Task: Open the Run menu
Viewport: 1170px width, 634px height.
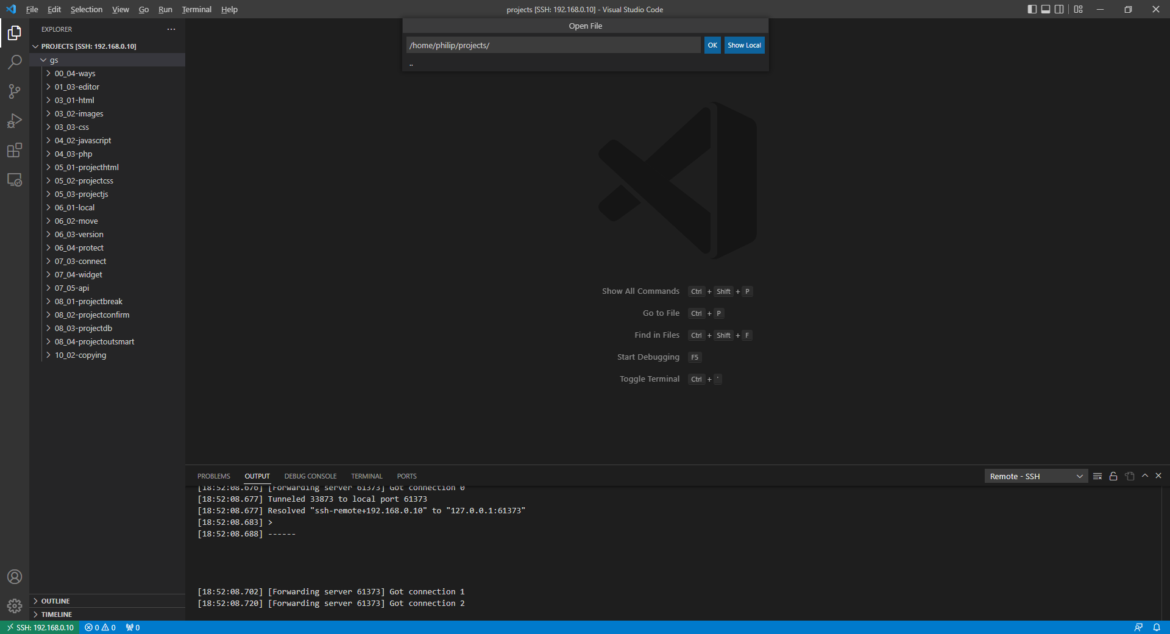Action: point(165,9)
